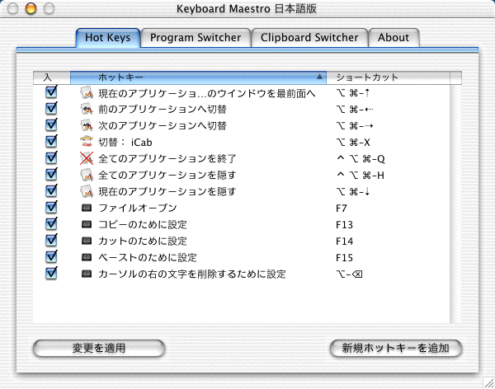Uncheck the 現在のアプリケーショ…のウインドウを最前面へ checkbox

pyautogui.click(x=51, y=92)
